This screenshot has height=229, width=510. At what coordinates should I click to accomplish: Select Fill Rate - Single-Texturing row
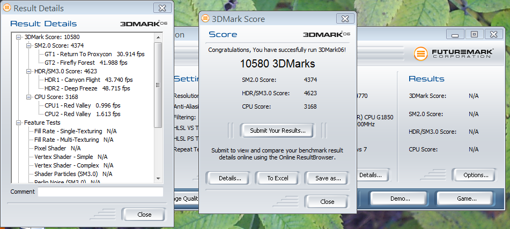76,132
